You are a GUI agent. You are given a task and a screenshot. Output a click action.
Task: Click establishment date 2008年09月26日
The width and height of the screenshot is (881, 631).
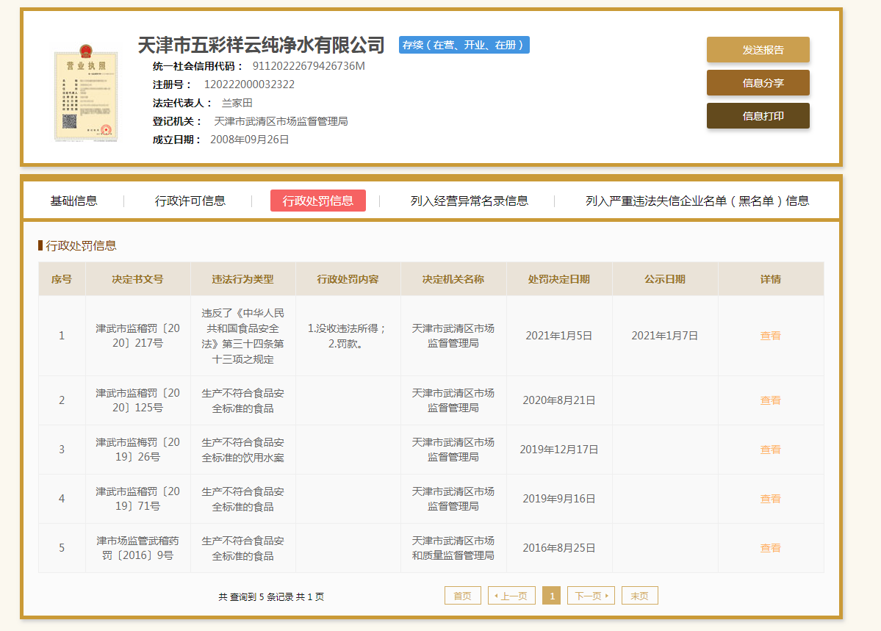coord(250,140)
